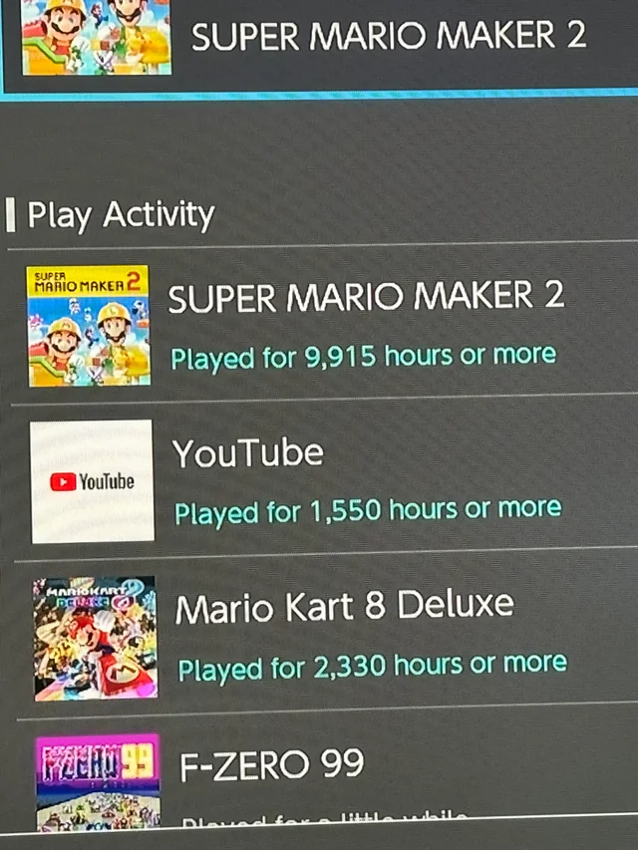Select the F-ZERO 99 title

[x=271, y=764]
